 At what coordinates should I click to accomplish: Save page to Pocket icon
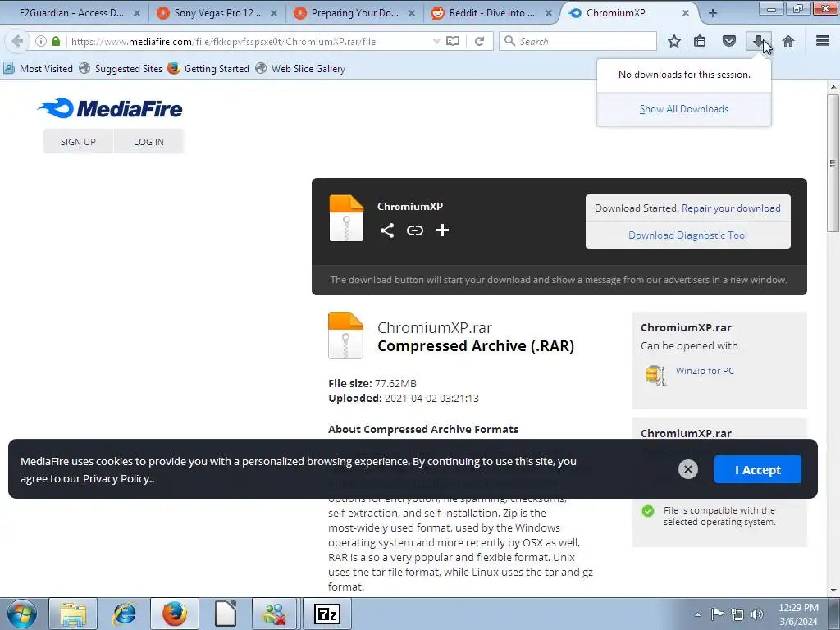(x=728, y=41)
